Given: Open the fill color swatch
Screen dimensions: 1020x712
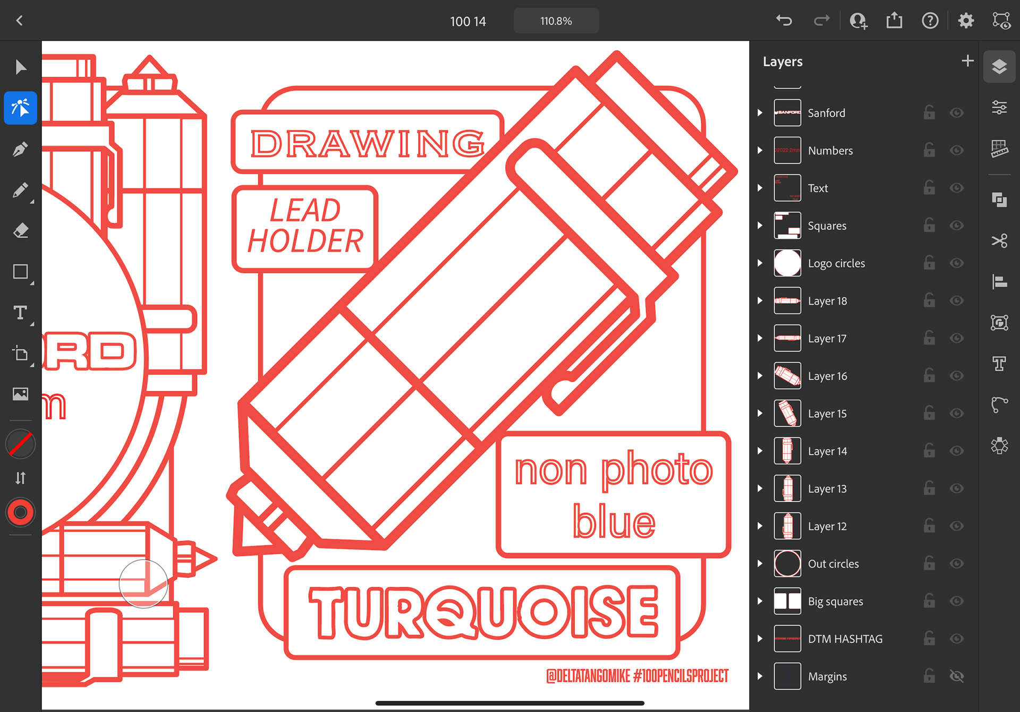Looking at the screenshot, I should (20, 444).
